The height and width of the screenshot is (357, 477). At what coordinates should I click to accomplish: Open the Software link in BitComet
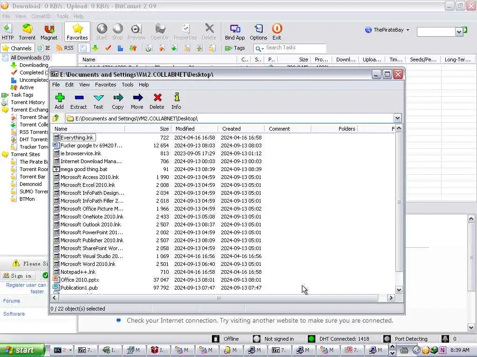14,314
